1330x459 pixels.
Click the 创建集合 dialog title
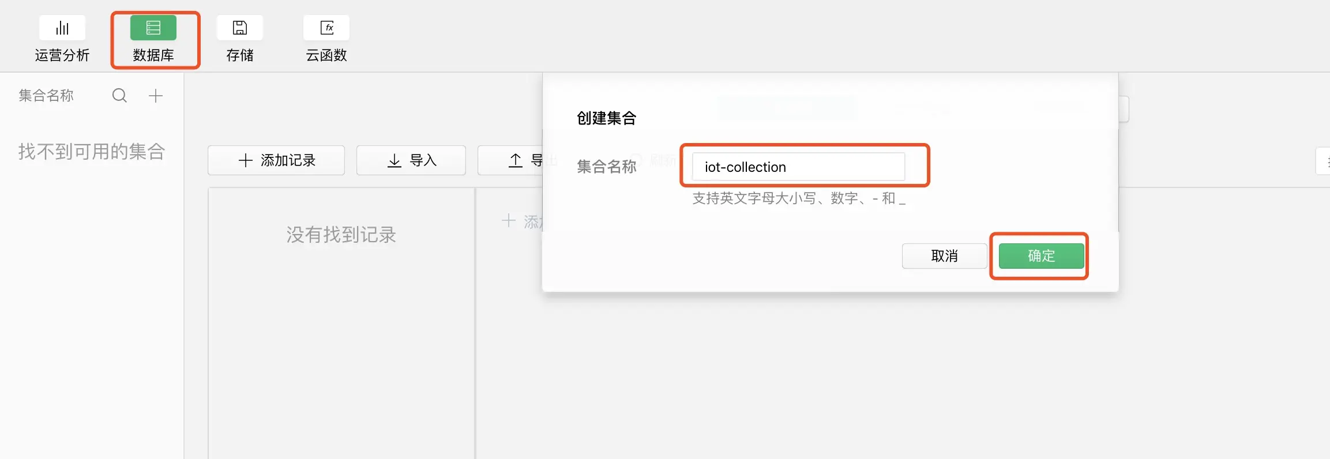(607, 118)
